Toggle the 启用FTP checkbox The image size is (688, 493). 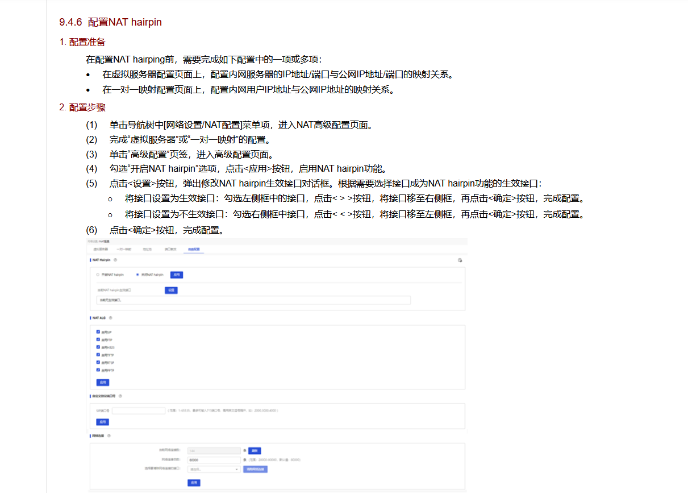(x=98, y=339)
